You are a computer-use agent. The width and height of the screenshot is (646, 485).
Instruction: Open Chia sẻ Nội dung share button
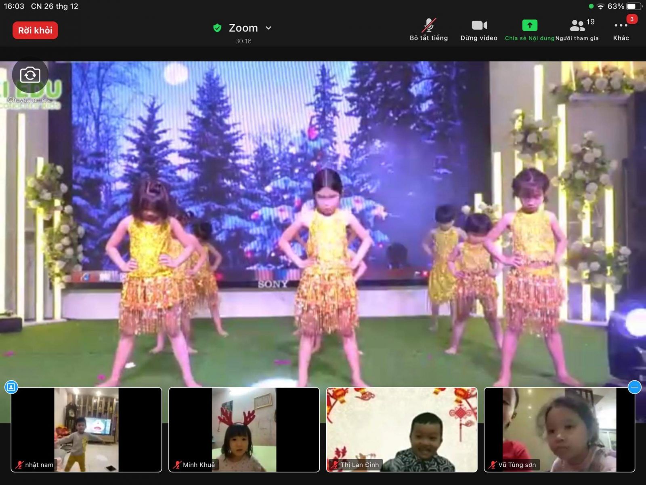tap(529, 30)
